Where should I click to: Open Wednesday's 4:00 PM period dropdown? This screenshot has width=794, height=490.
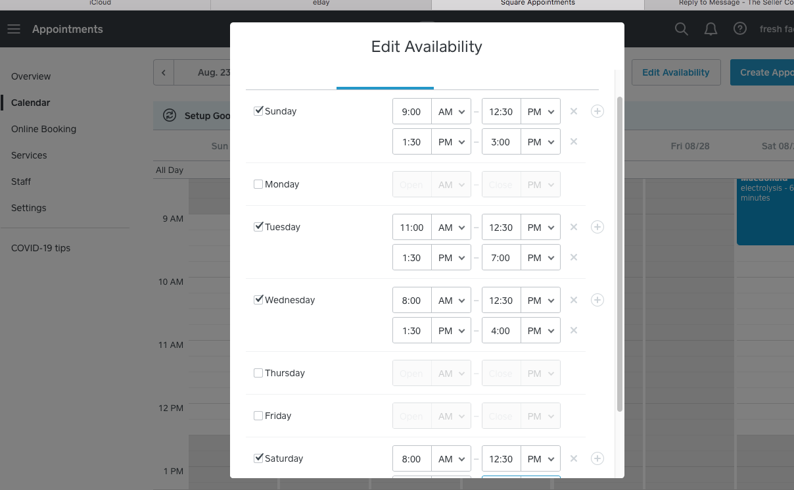tap(540, 330)
